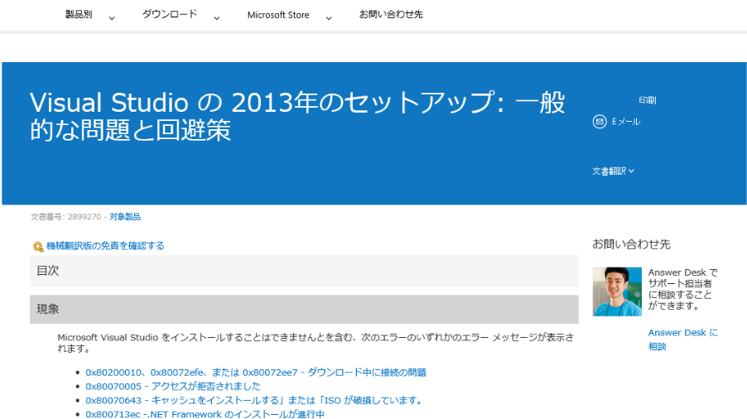The height and width of the screenshot is (419, 747).
Task: Click the 印刷 print link
Action: (x=648, y=100)
